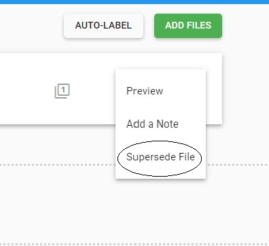The image size is (269, 246).
Task: Click the blank area left of the versions icon
Action: pyautogui.click(x=27, y=88)
